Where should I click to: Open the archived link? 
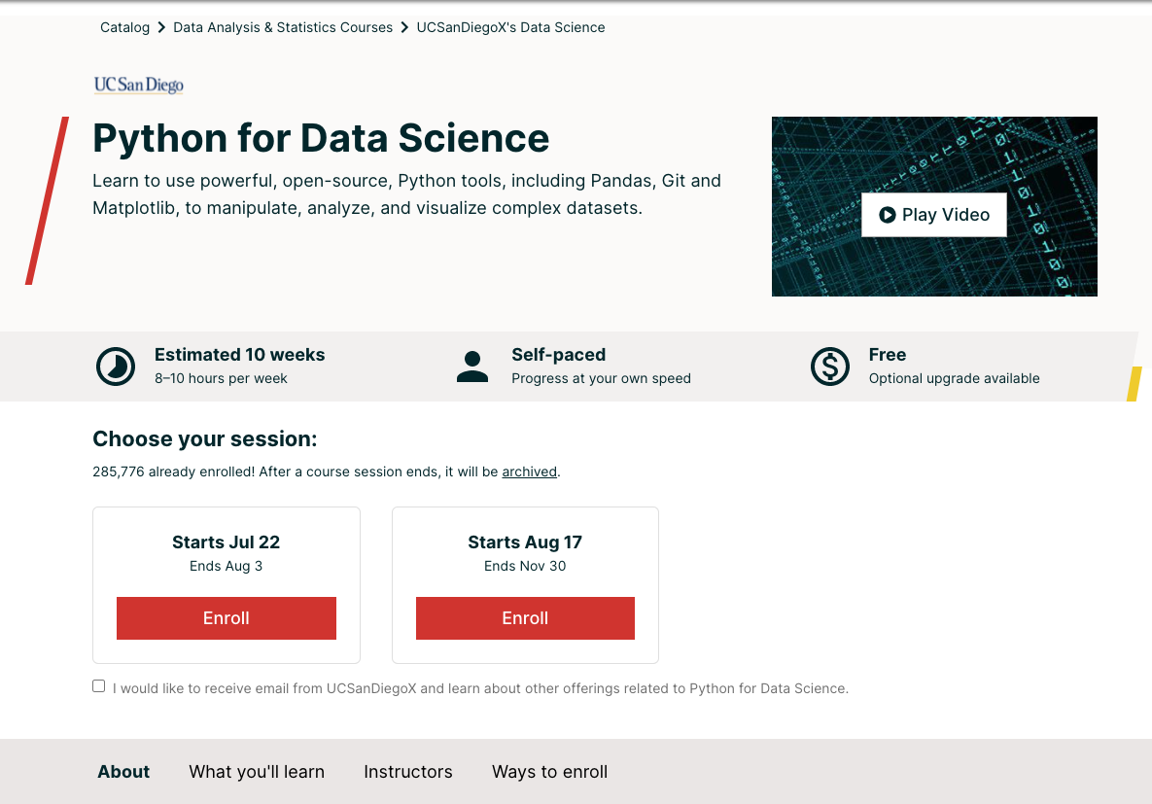[x=529, y=472]
